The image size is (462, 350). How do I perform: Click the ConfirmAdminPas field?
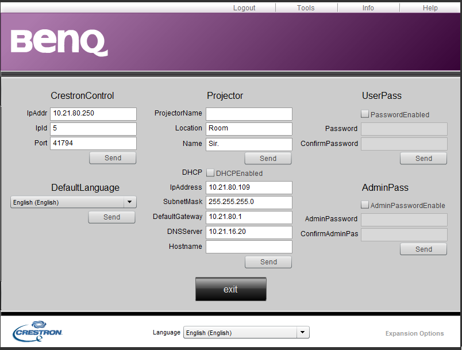(x=405, y=235)
